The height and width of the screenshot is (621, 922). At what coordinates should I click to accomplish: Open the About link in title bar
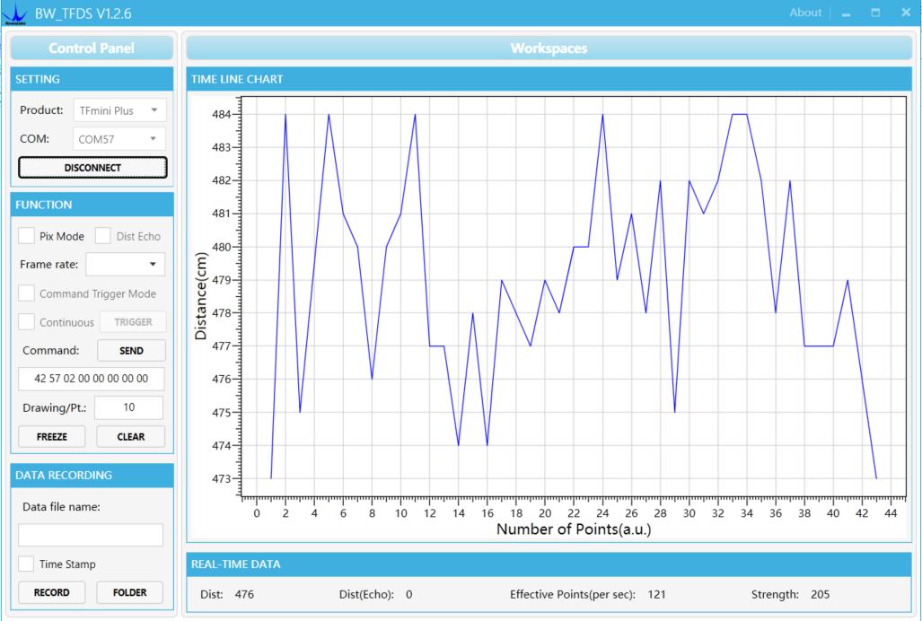tap(805, 13)
